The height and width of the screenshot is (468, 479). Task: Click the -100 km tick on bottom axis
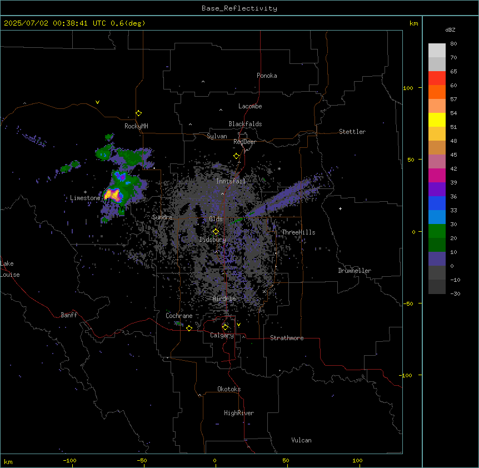[69, 460]
